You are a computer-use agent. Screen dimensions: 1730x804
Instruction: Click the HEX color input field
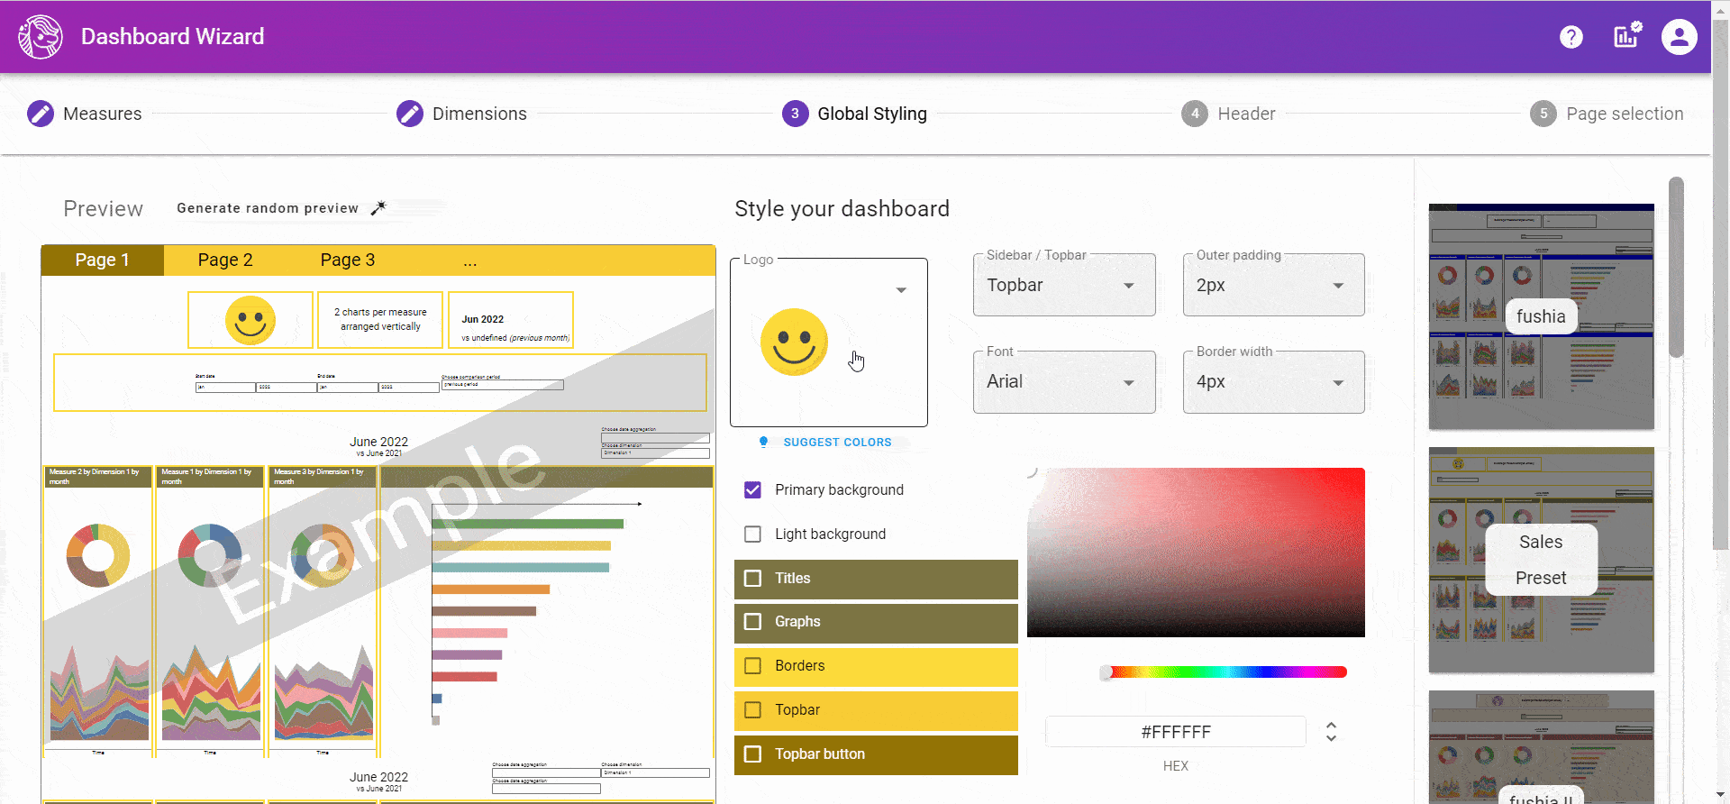1176,732
